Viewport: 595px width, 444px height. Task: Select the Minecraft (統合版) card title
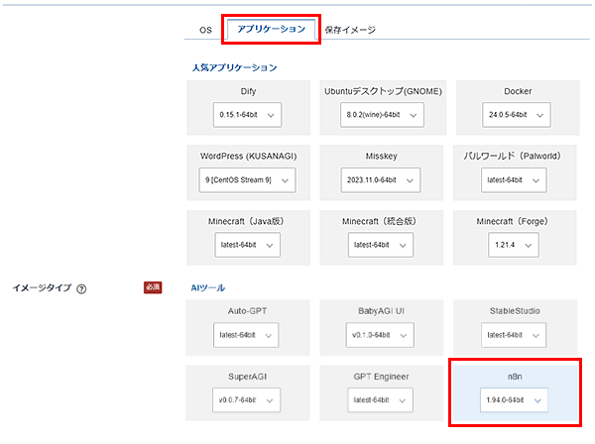[x=379, y=221]
